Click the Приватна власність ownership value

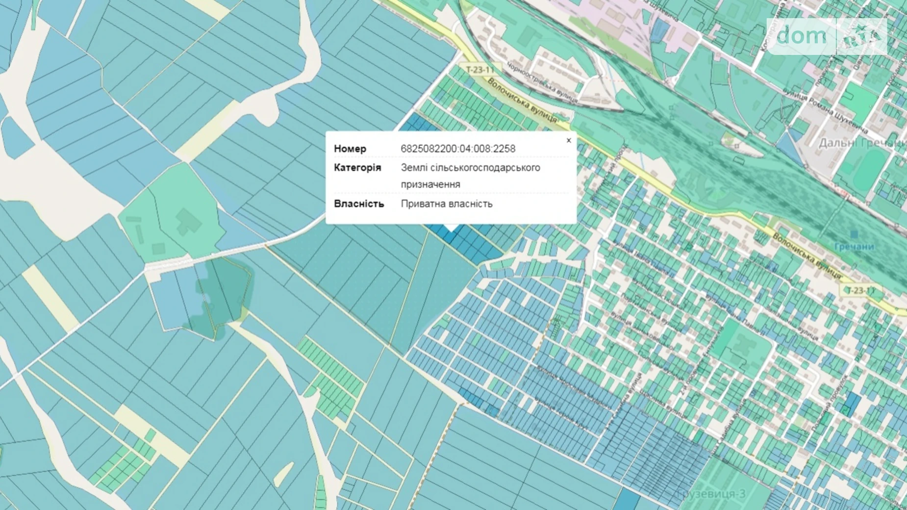click(446, 204)
